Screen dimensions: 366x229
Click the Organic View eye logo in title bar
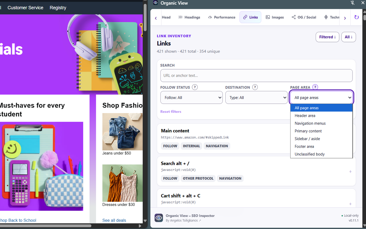coord(156,3)
